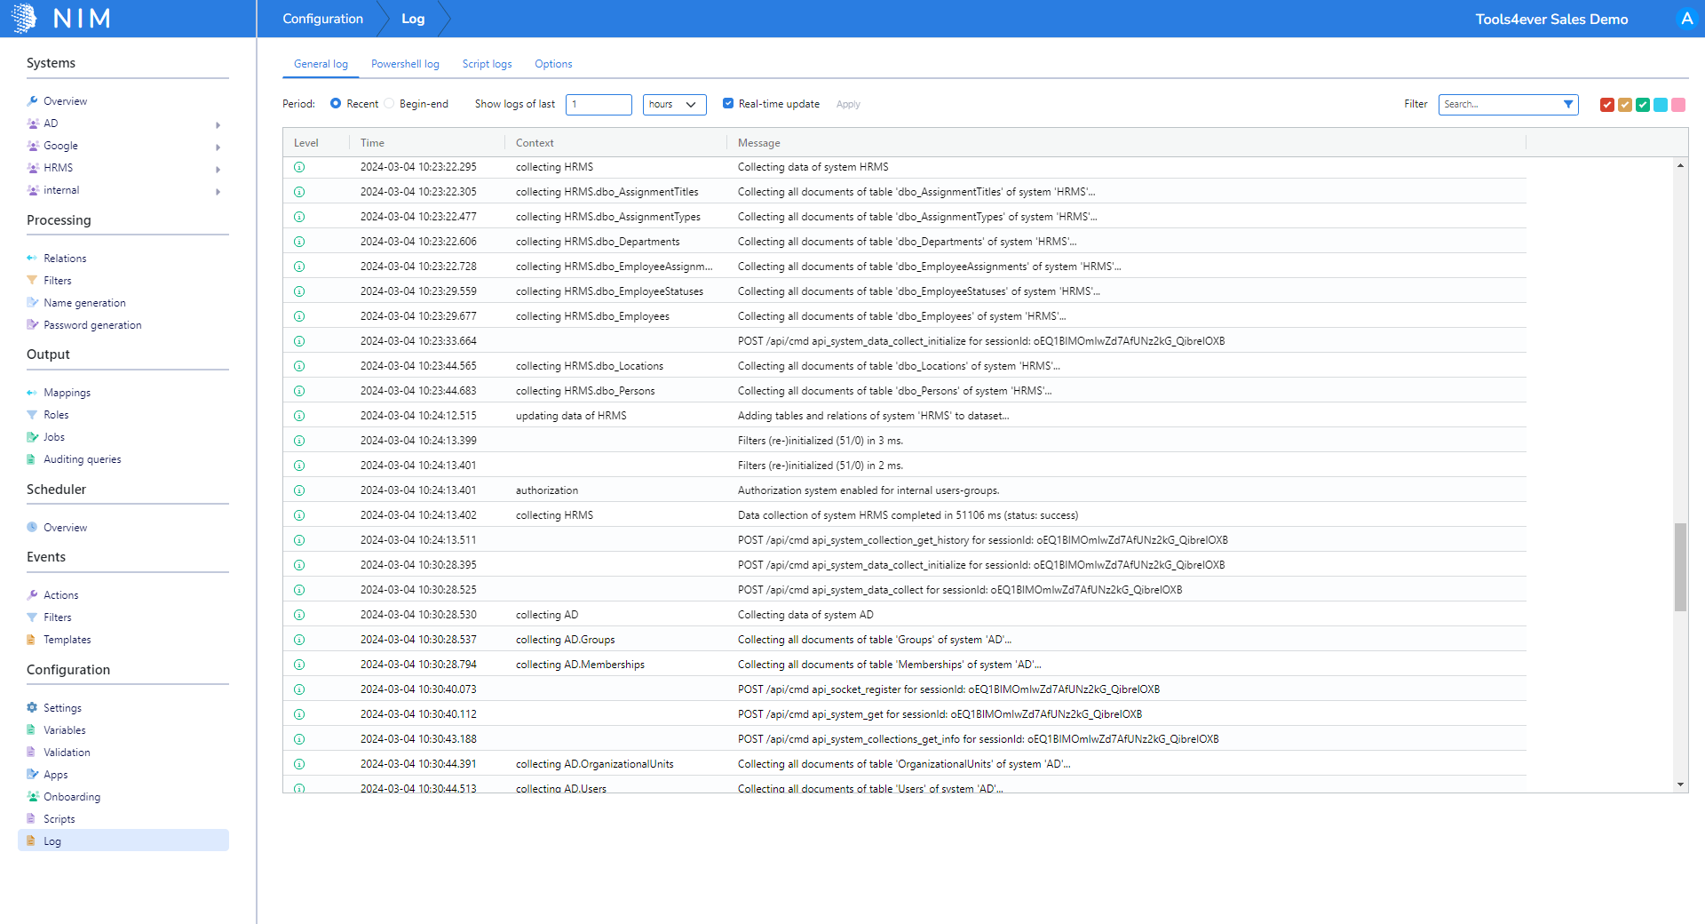Viewport: 1705px width, 924px height.
Task: Click the Password generation icon
Action: point(33,324)
